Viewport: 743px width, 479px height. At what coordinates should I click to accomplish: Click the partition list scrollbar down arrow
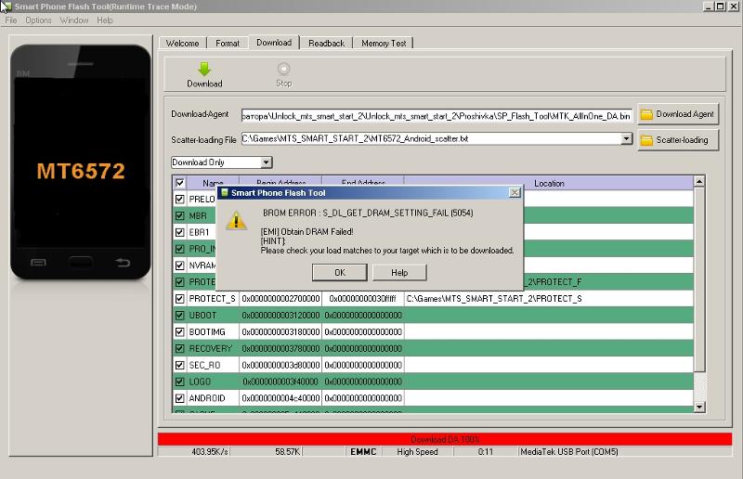pyautogui.click(x=699, y=407)
